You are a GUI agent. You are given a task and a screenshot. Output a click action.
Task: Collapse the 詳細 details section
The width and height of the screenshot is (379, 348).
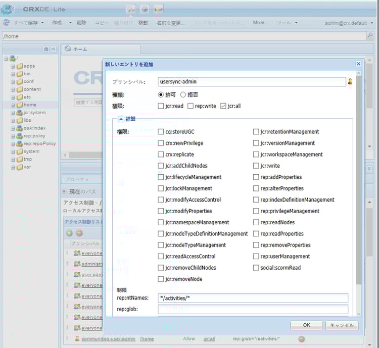121,119
